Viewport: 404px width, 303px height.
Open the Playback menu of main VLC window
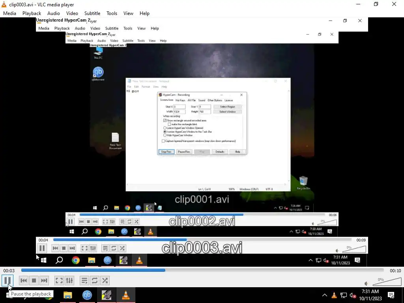(x=32, y=13)
